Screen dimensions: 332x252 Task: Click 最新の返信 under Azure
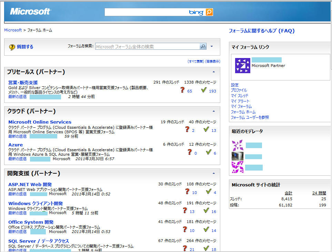tap(17, 159)
